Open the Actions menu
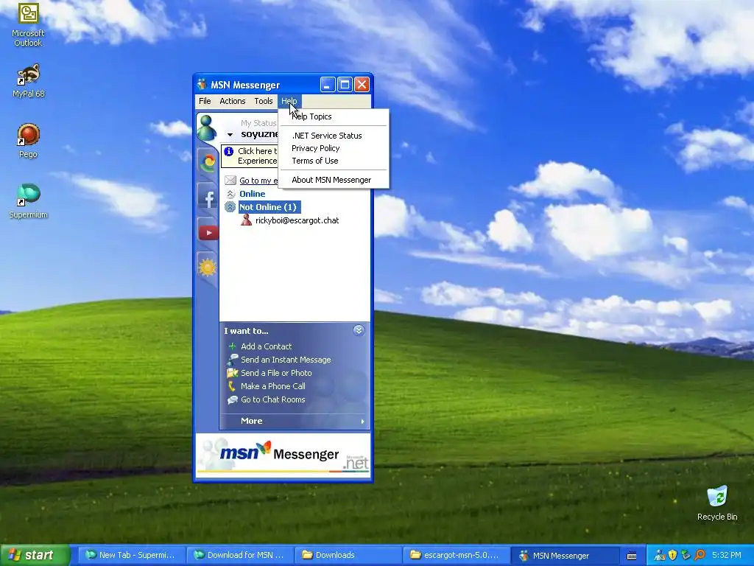This screenshot has width=754, height=566. pyautogui.click(x=232, y=101)
